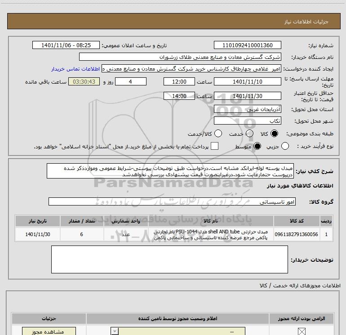
Task: Select the کالا/خدمت radio button
Action: (218, 134)
